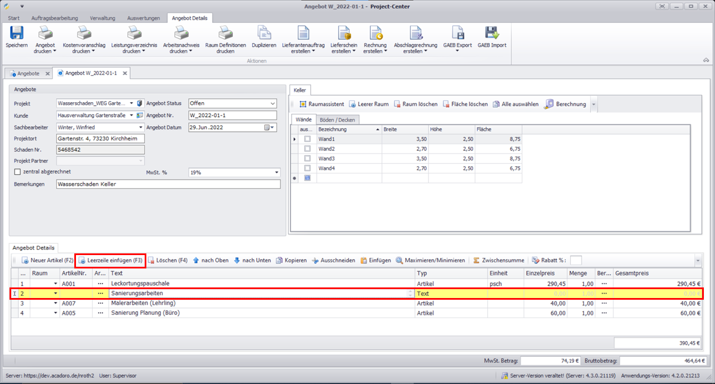Click the Leckortungspauschale cell
This screenshot has height=384, width=715.
point(262,284)
